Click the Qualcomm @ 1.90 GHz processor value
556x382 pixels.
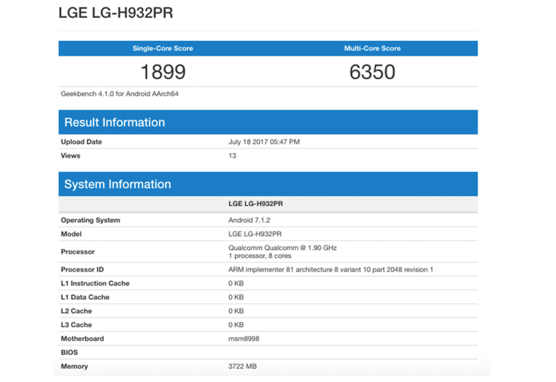click(x=282, y=248)
